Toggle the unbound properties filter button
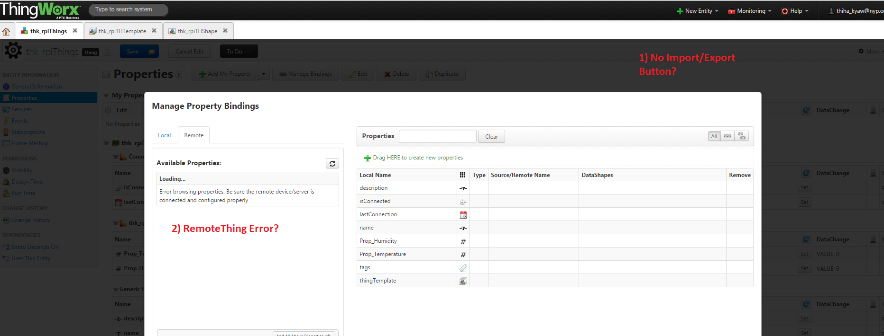 tap(742, 136)
